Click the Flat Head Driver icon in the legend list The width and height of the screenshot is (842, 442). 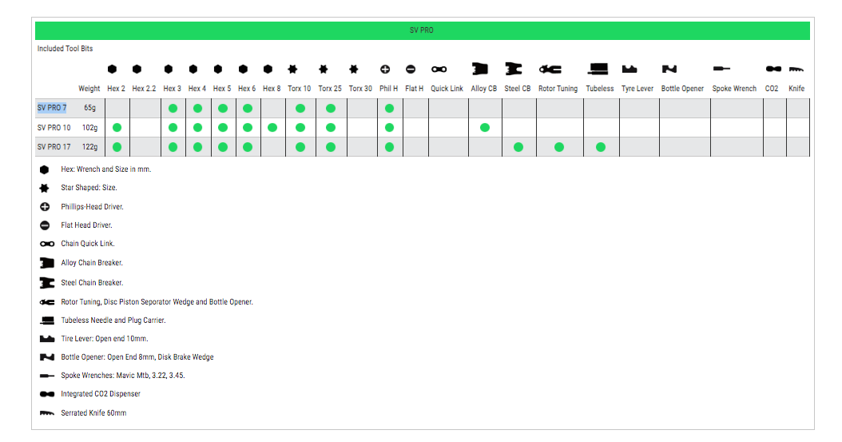click(x=46, y=225)
